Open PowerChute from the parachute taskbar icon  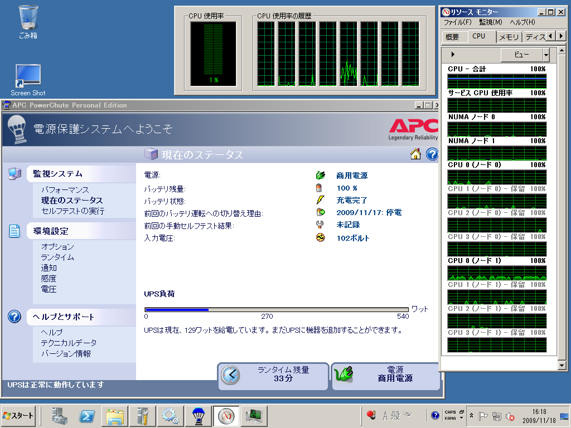pos(198,415)
